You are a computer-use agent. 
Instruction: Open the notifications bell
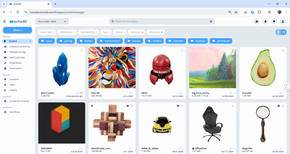(274, 22)
